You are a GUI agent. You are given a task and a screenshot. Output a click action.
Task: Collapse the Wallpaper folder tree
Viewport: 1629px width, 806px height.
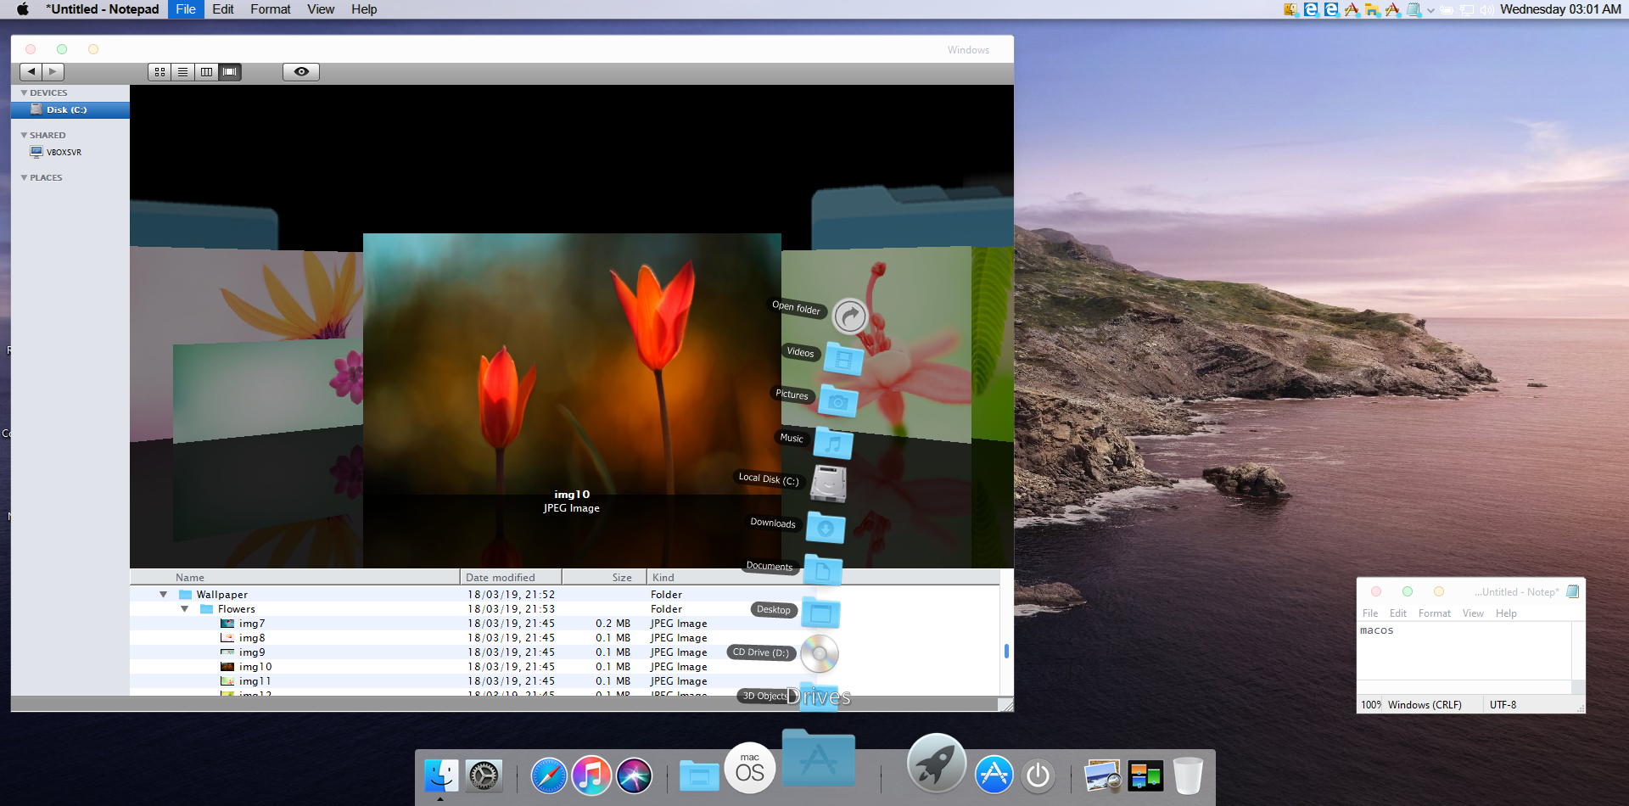pyautogui.click(x=164, y=595)
